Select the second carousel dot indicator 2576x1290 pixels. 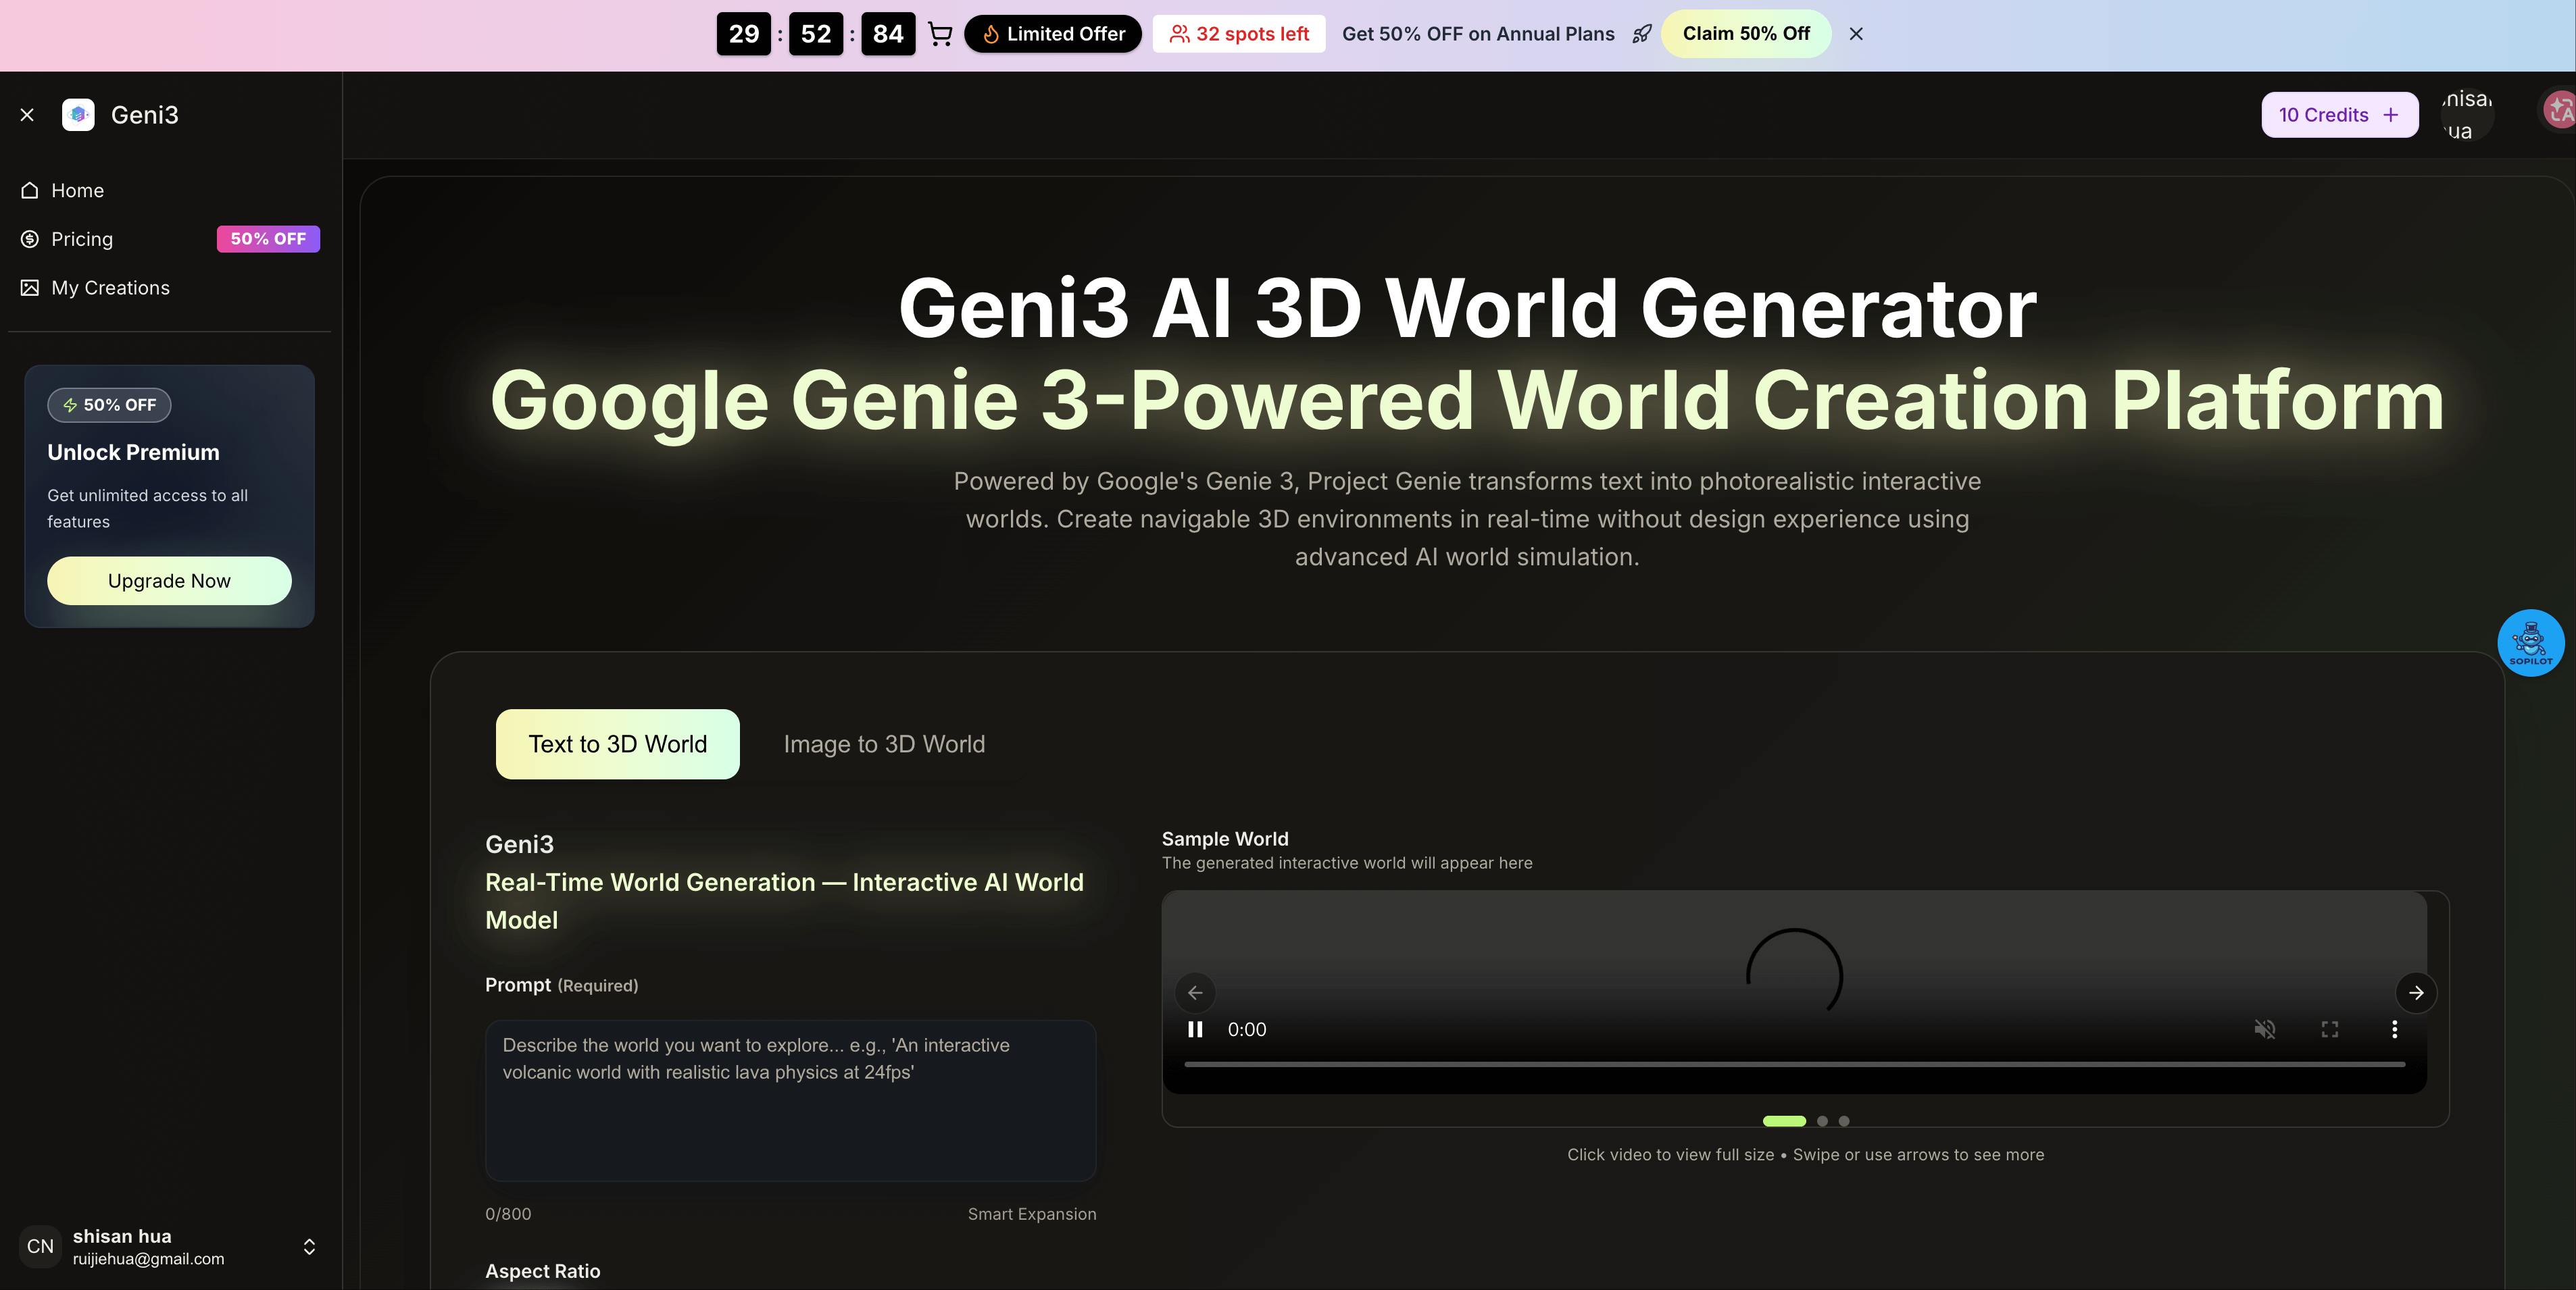[x=1821, y=1121]
